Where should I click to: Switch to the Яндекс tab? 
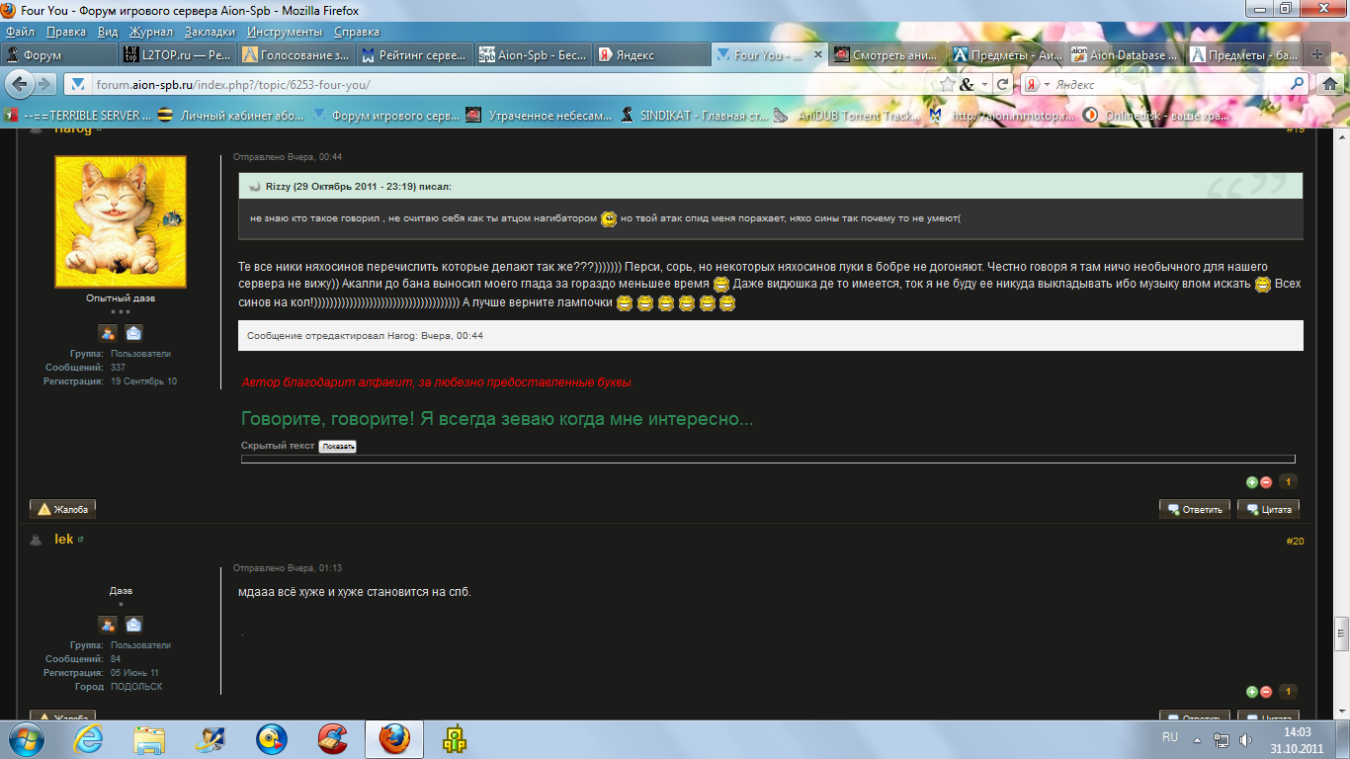651,55
